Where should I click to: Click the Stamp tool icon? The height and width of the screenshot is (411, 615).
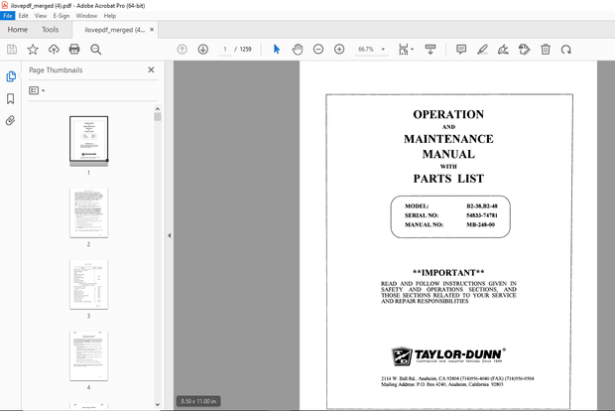tap(524, 50)
